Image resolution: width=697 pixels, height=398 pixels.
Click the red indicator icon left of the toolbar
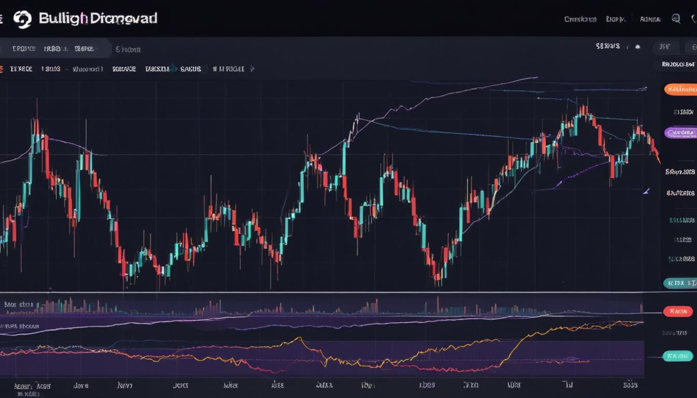pos(2,68)
